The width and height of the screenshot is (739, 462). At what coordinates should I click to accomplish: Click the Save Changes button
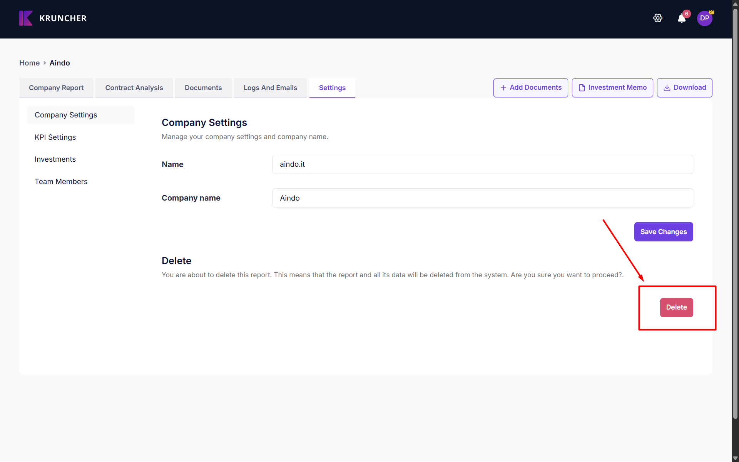(664, 232)
